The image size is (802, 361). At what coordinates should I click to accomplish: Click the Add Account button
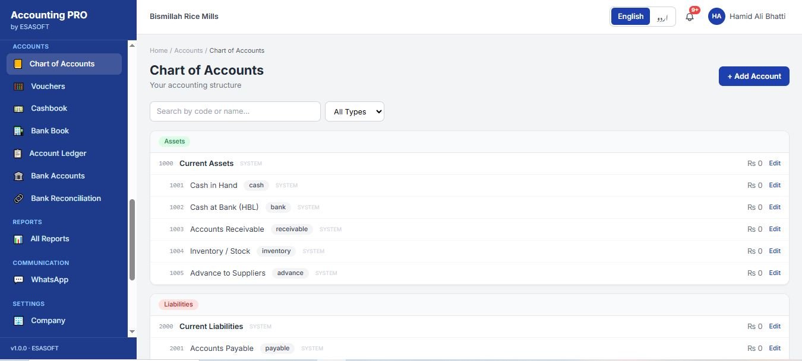(x=754, y=76)
